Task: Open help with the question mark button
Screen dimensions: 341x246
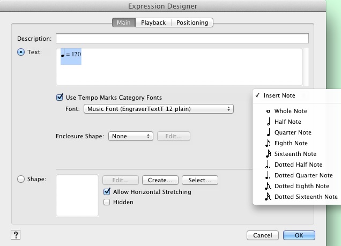Action: tap(16, 235)
